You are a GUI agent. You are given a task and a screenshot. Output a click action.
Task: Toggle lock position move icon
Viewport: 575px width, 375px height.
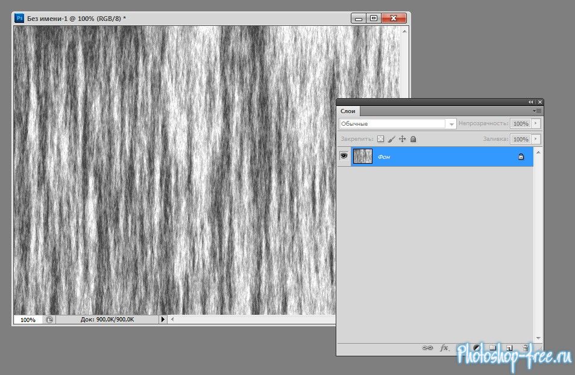tap(402, 139)
